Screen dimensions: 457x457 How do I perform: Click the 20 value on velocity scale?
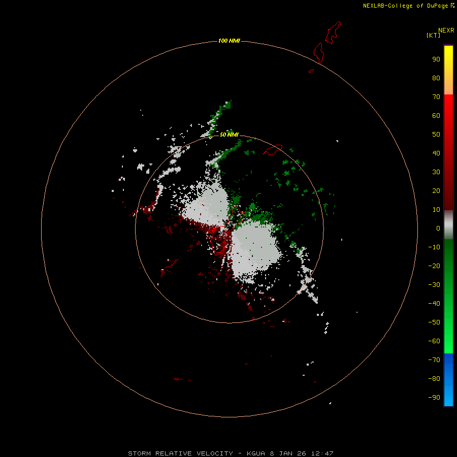(x=436, y=190)
